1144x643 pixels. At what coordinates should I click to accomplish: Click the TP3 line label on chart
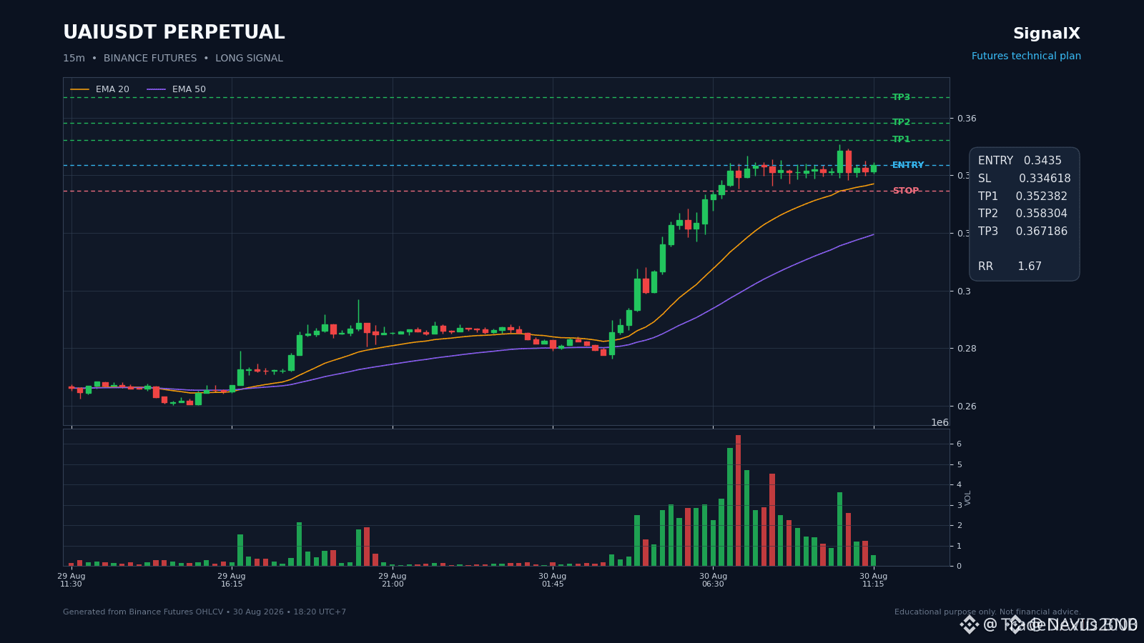tap(901, 97)
